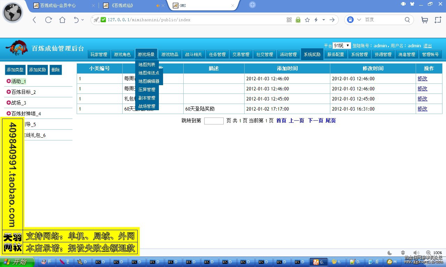Open the 游戏角色 menu
The image size is (446, 267).
click(122, 55)
